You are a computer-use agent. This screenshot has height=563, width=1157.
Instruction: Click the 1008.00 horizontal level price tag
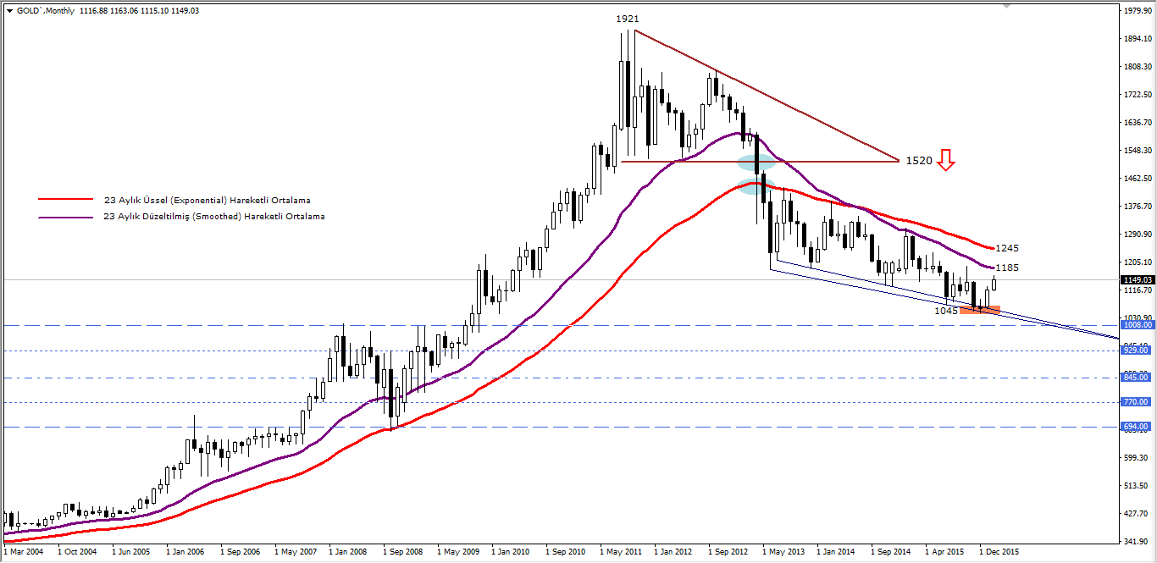coord(1136,324)
